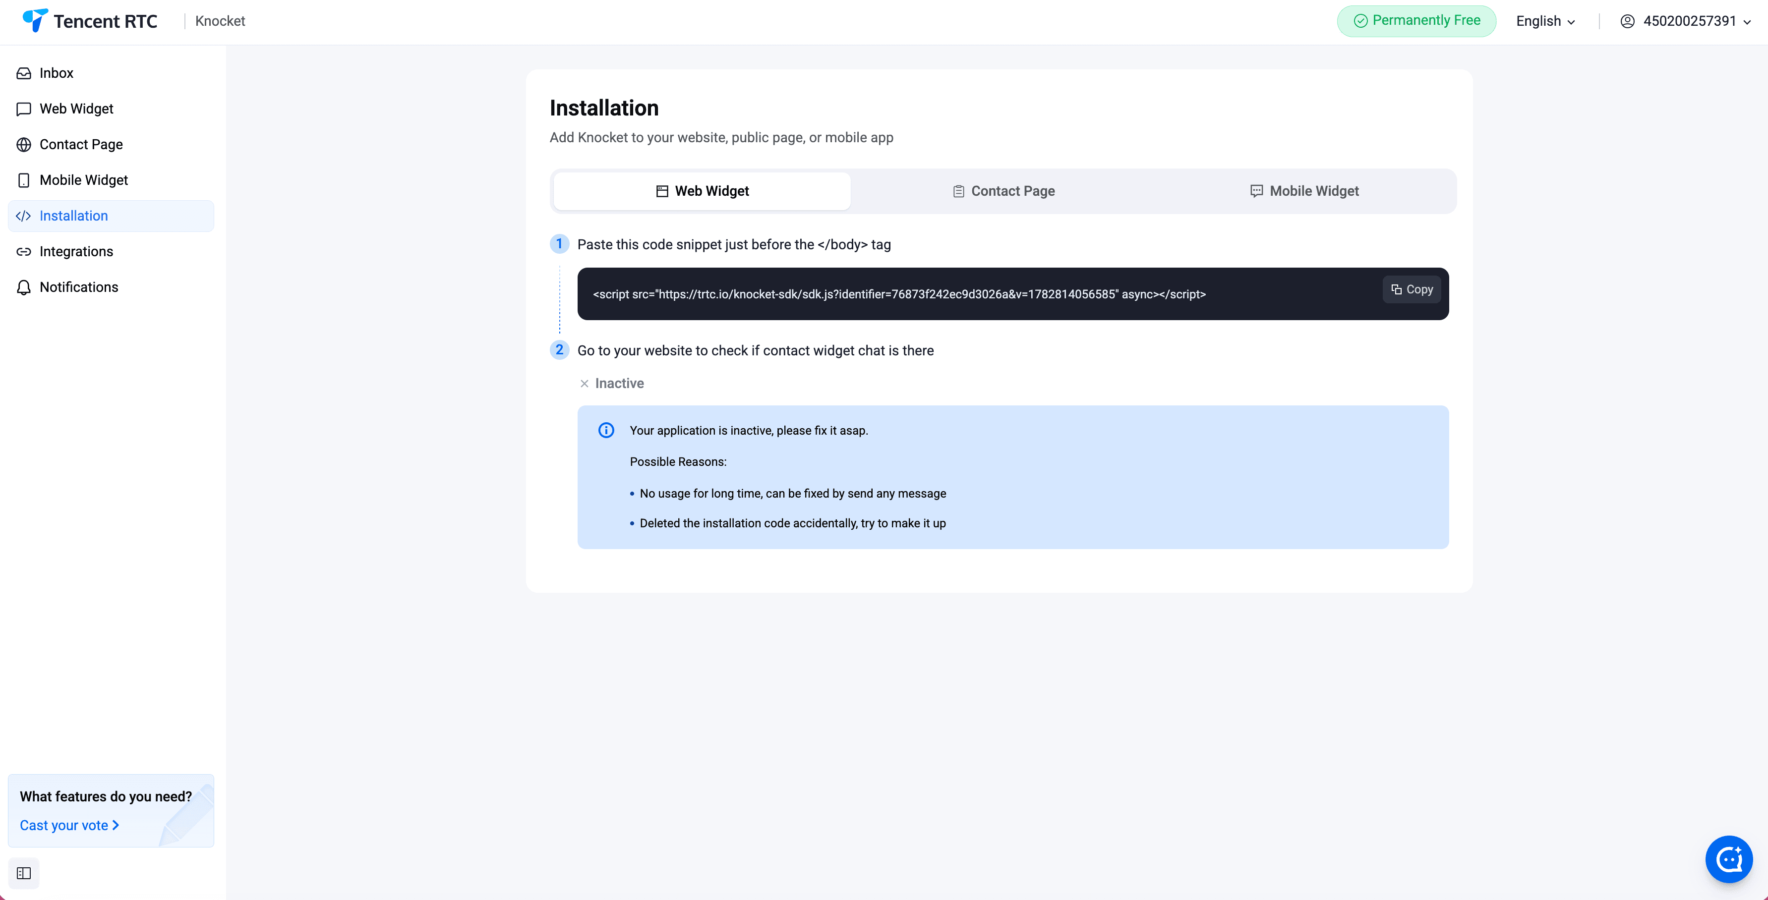Click 'Deleted the installation code accidentally' bullet
The image size is (1768, 900).
[793, 523]
